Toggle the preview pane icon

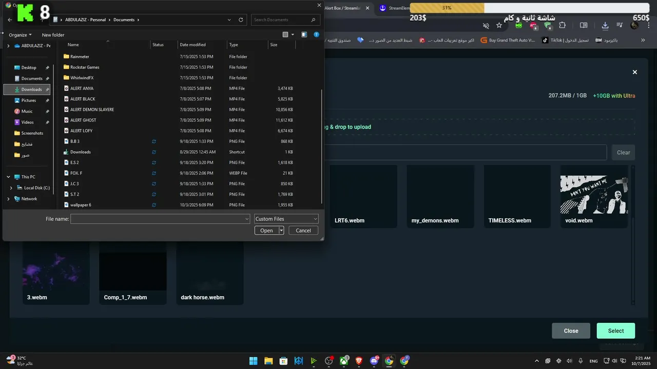[x=304, y=35]
